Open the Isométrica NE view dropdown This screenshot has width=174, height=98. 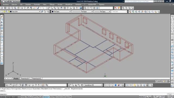102,85
